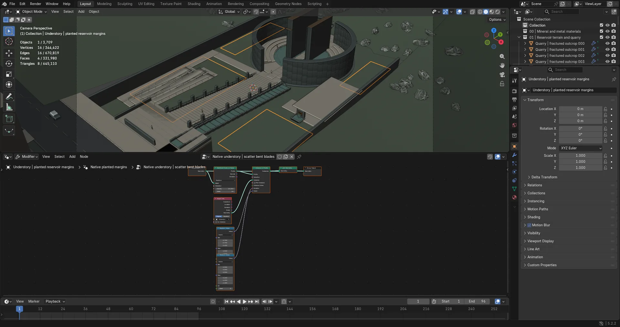Hide Quarry fractured outcrop 000 in viewport
620x327 pixels.
point(607,43)
